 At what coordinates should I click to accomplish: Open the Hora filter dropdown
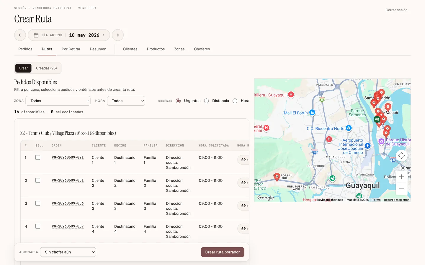pos(126,101)
